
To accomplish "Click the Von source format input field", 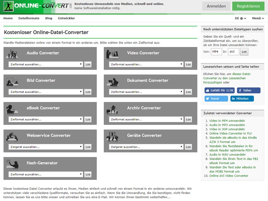I will [216, 51].
